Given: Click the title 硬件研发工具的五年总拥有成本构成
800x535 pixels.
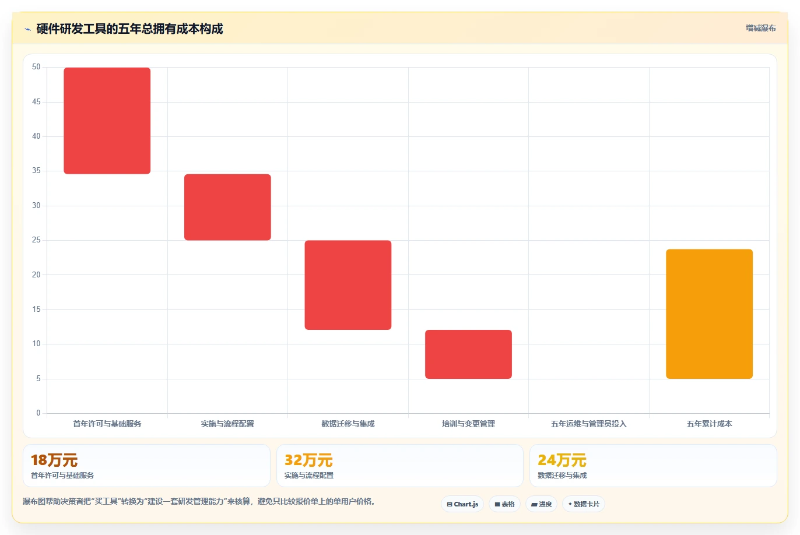Looking at the screenshot, I should (x=129, y=29).
